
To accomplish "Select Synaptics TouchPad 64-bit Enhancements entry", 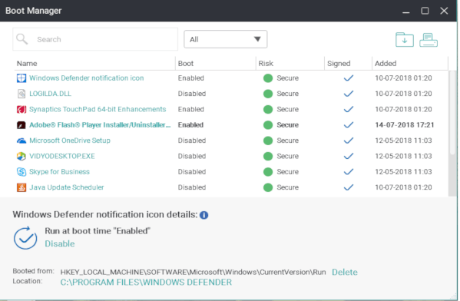I will (98, 109).
